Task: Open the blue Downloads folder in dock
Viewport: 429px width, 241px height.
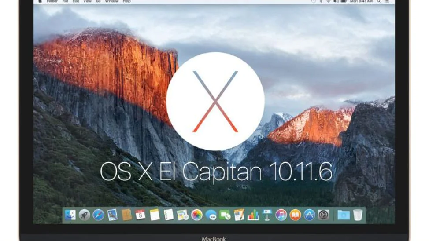Action: pyautogui.click(x=344, y=215)
